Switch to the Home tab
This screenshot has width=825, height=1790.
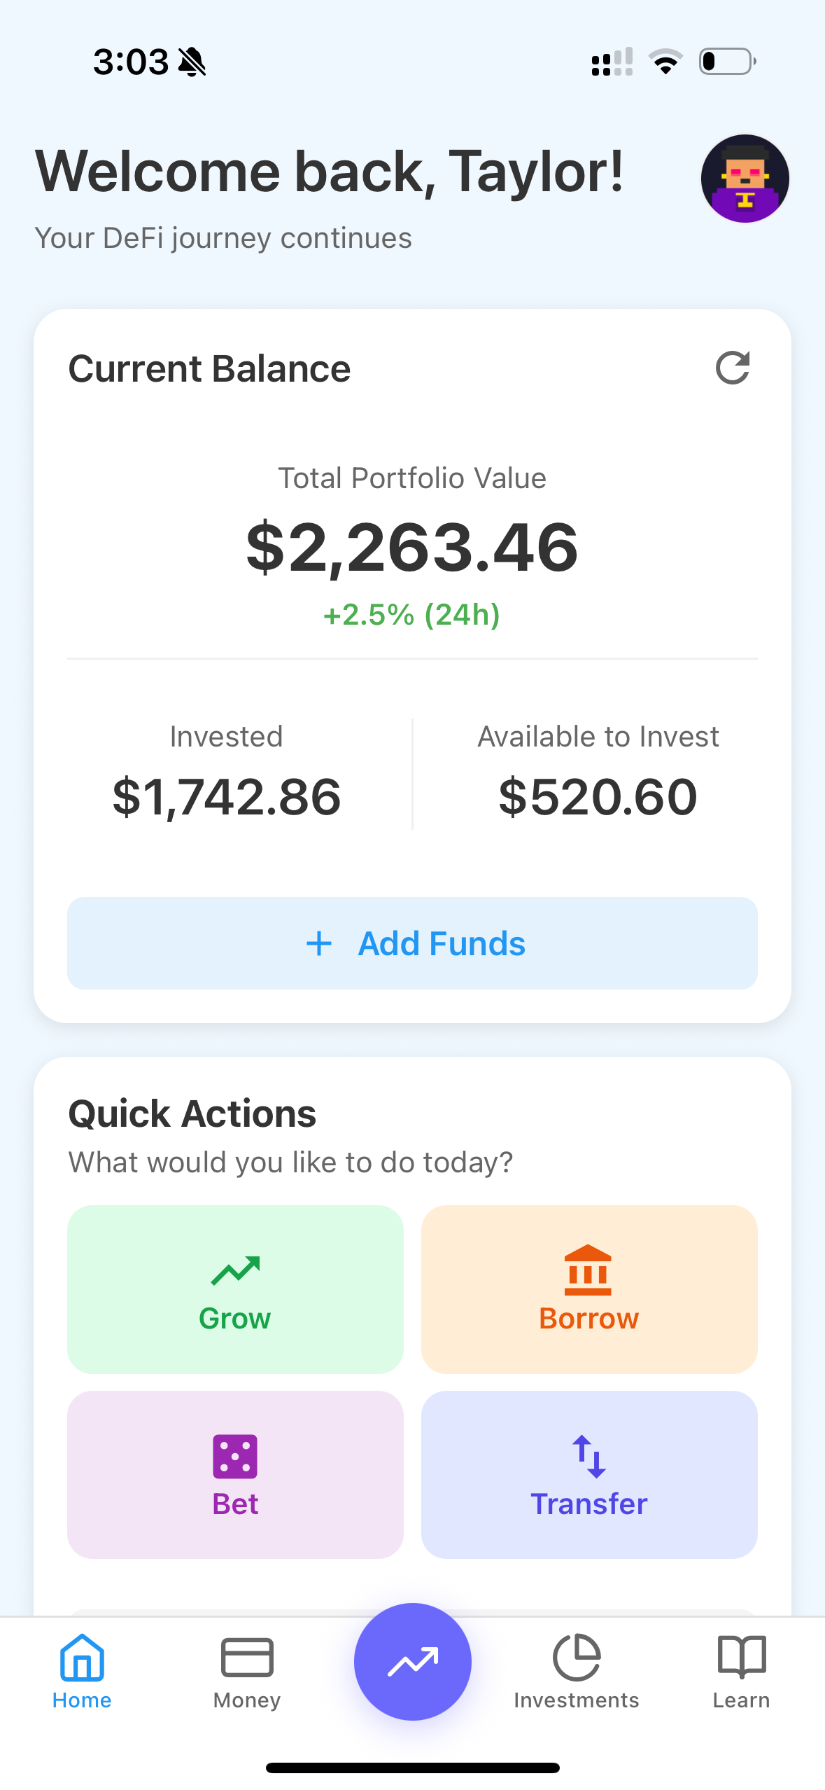click(x=82, y=1671)
